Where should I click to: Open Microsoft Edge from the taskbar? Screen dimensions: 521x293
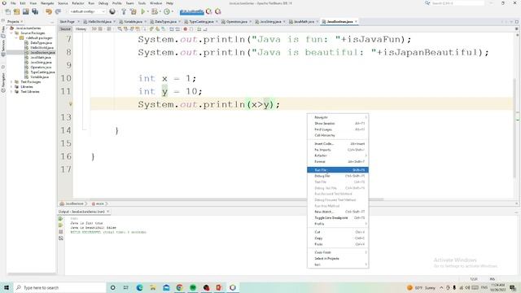point(139,287)
